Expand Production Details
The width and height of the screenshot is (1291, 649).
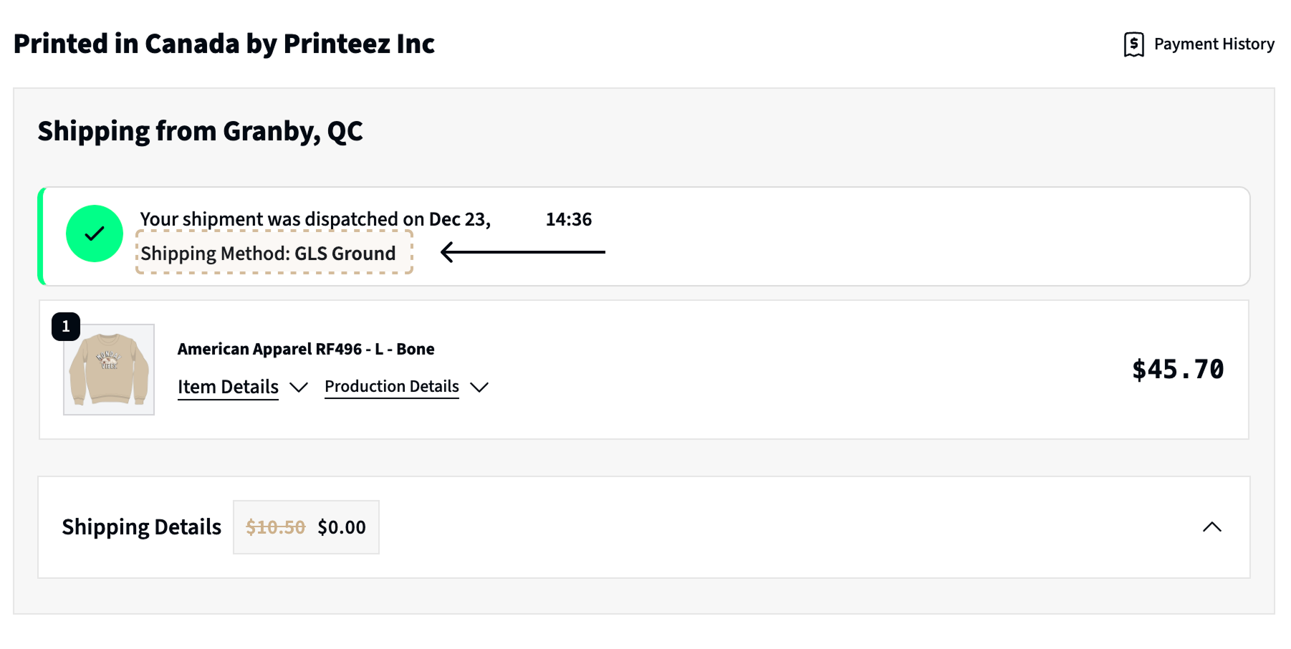pos(391,387)
